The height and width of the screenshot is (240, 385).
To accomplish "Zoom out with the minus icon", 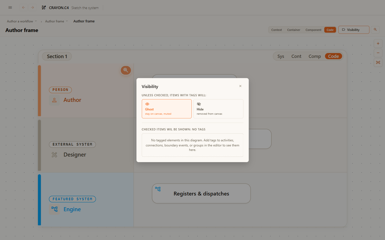I will (x=378, y=53).
